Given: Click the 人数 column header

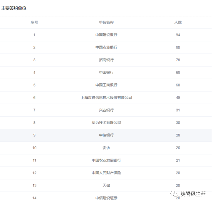Looking at the screenshot, I should coord(178,22).
